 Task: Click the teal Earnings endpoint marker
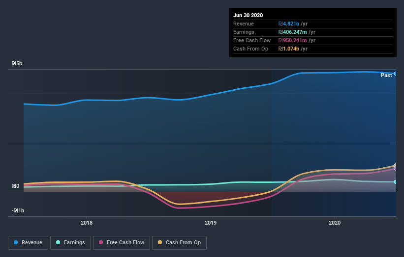coord(396,182)
